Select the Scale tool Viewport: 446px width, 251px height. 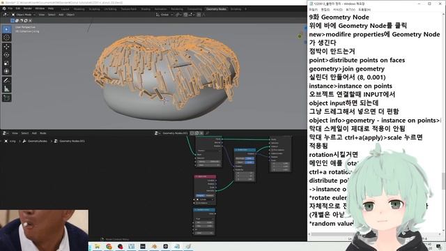pos(6,63)
